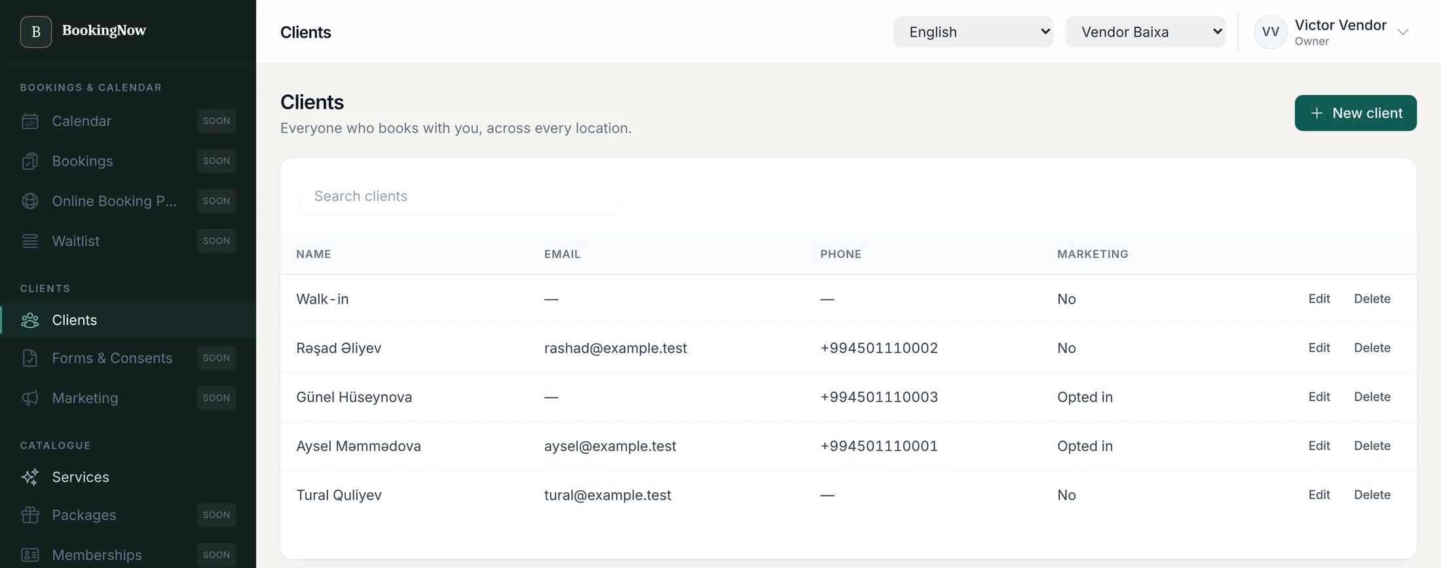
Task: Click the BookingNow logo badge
Action: tap(36, 31)
